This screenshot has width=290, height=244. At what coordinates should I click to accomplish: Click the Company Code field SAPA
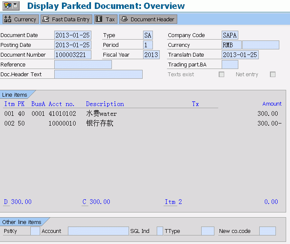230,35
